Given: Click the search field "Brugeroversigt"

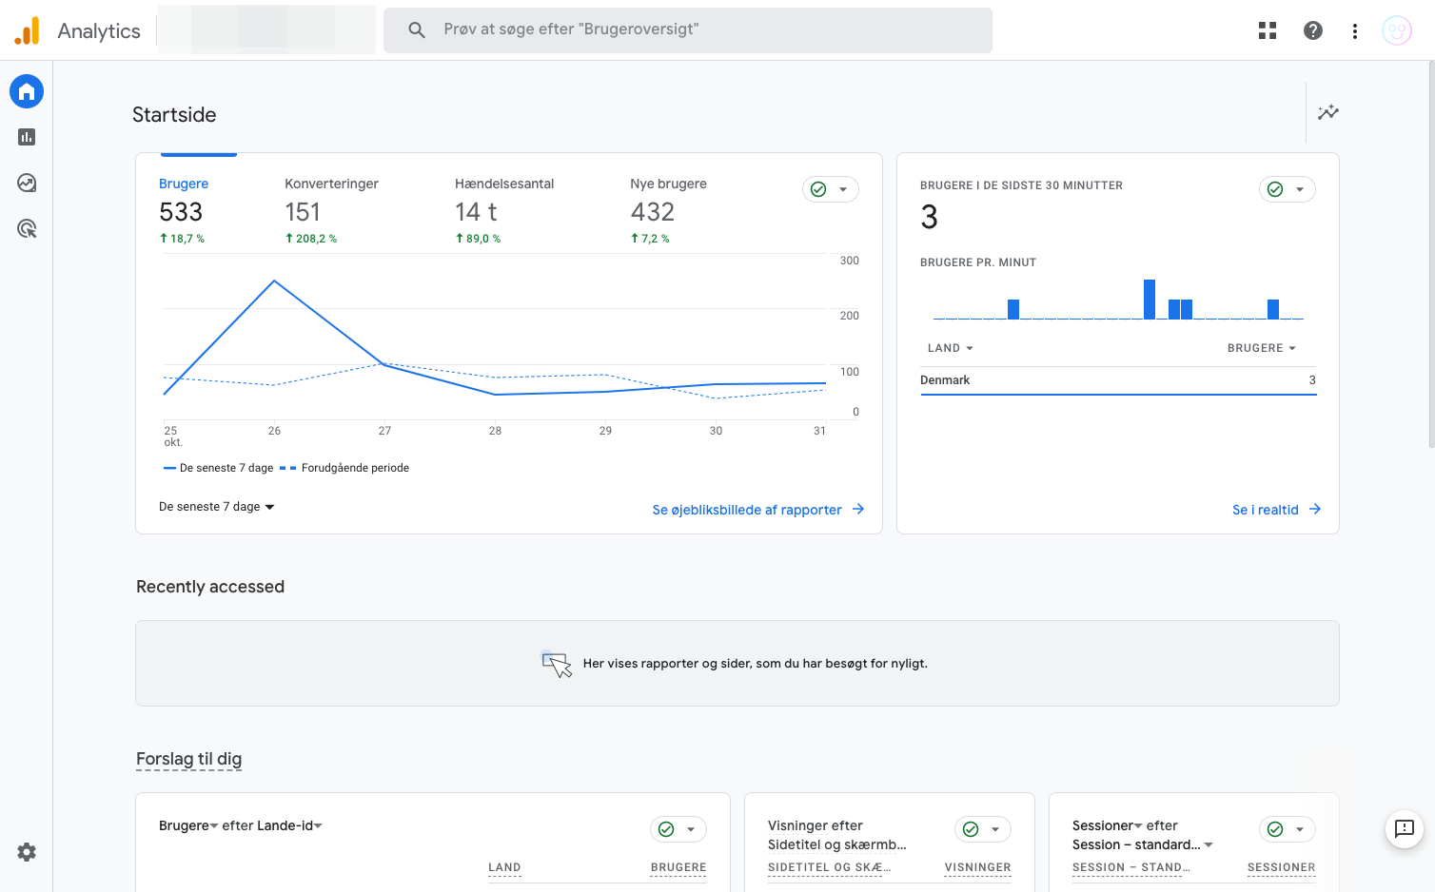Looking at the screenshot, I should point(688,30).
